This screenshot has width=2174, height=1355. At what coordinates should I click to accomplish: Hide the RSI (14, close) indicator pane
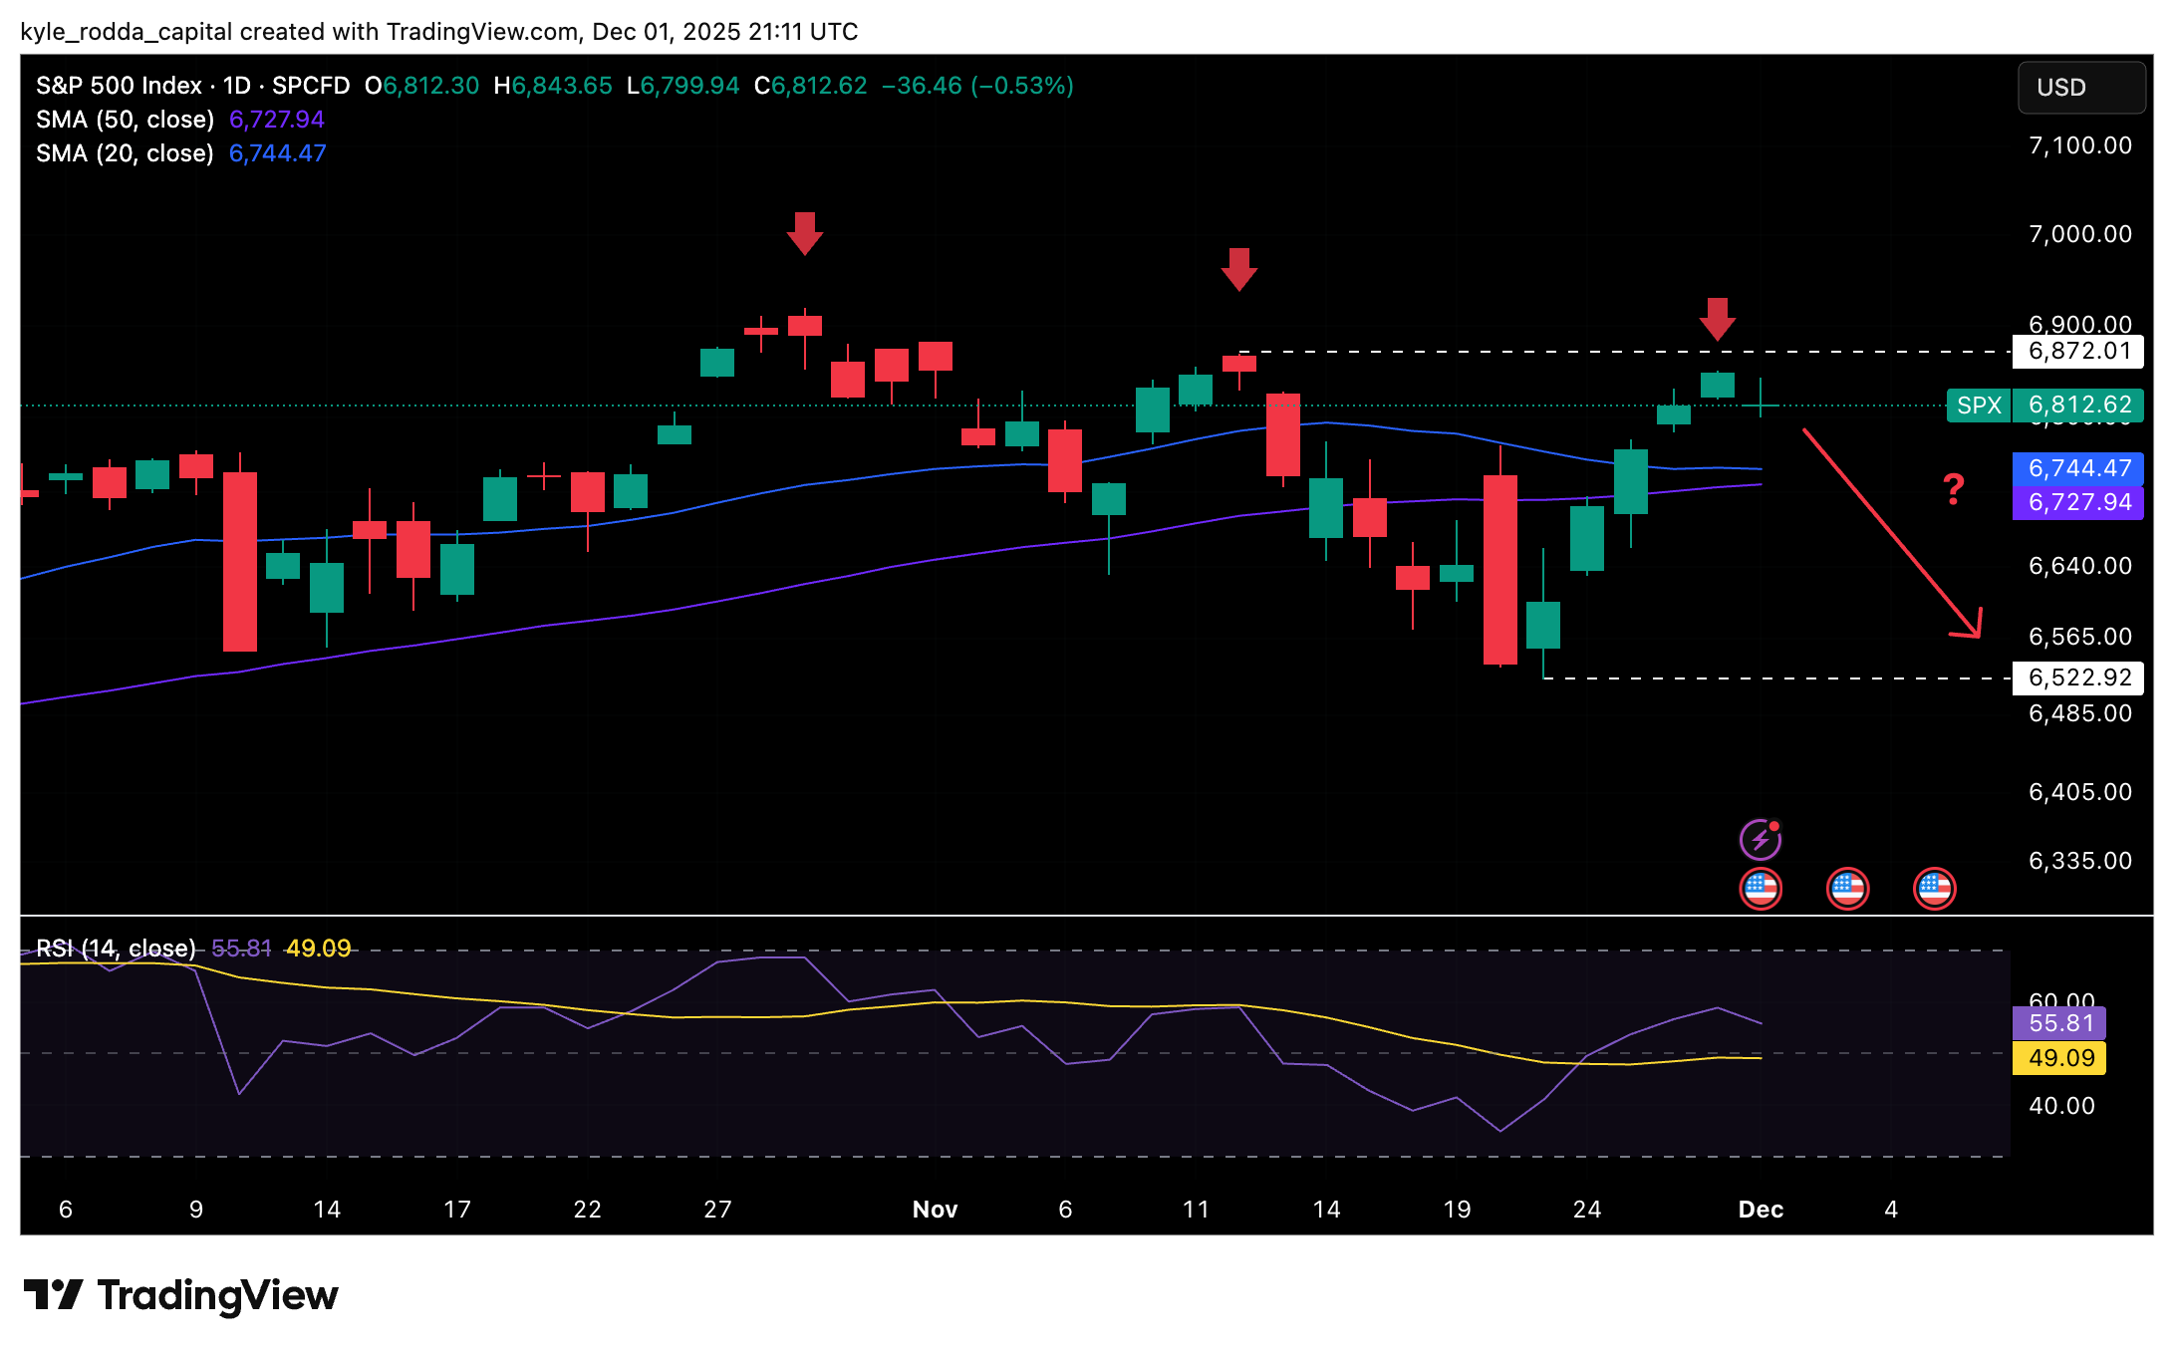[x=115, y=948]
